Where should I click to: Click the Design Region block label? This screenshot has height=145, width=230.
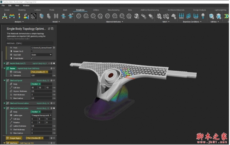tap(14, 138)
